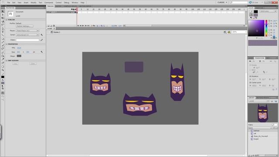Viewport: 279px width, 157px height.
Task: Open the Window menu
Action: pyautogui.click(x=75, y=3)
